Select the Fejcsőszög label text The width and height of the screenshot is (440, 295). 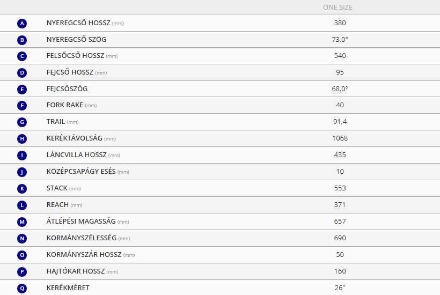(x=67, y=88)
